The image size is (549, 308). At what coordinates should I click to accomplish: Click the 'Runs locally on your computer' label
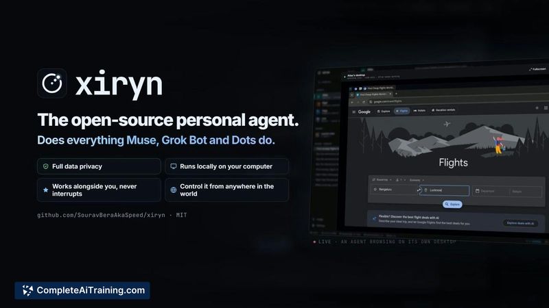226,166
